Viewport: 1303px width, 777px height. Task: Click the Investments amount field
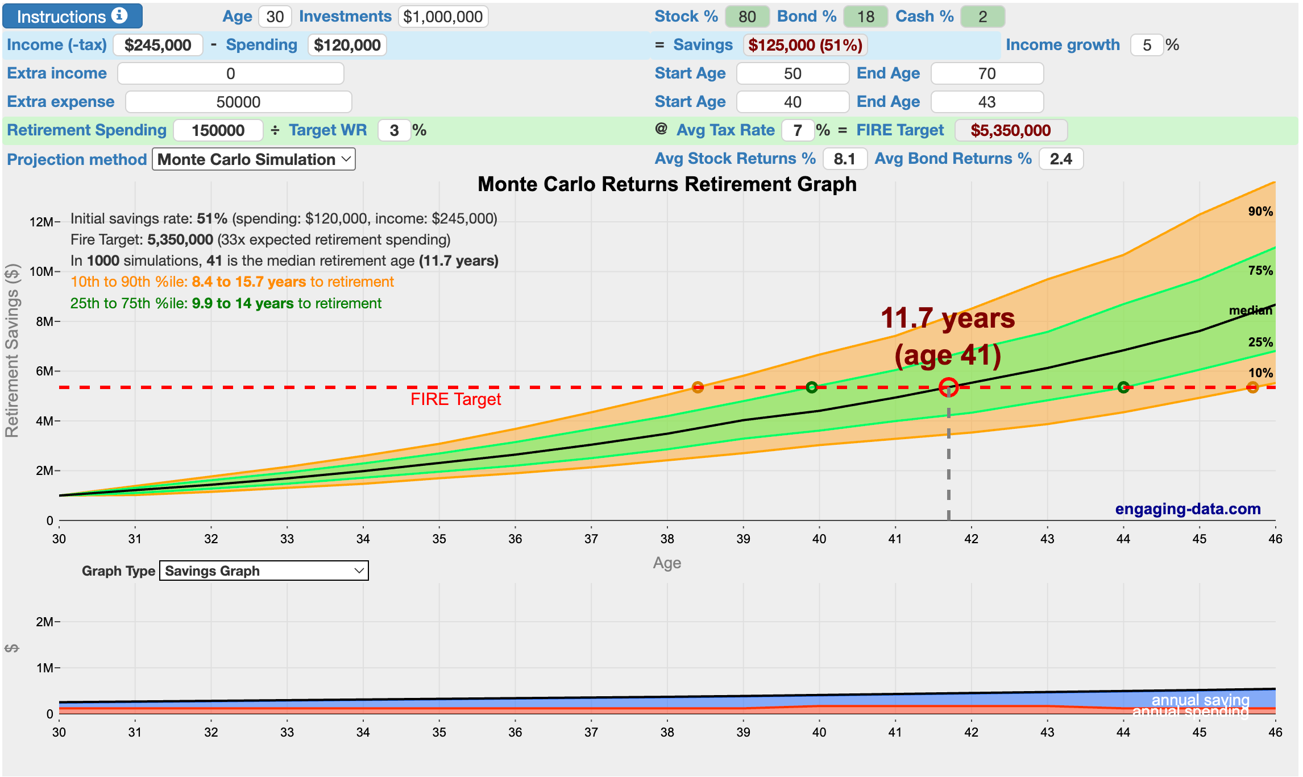pyautogui.click(x=443, y=16)
